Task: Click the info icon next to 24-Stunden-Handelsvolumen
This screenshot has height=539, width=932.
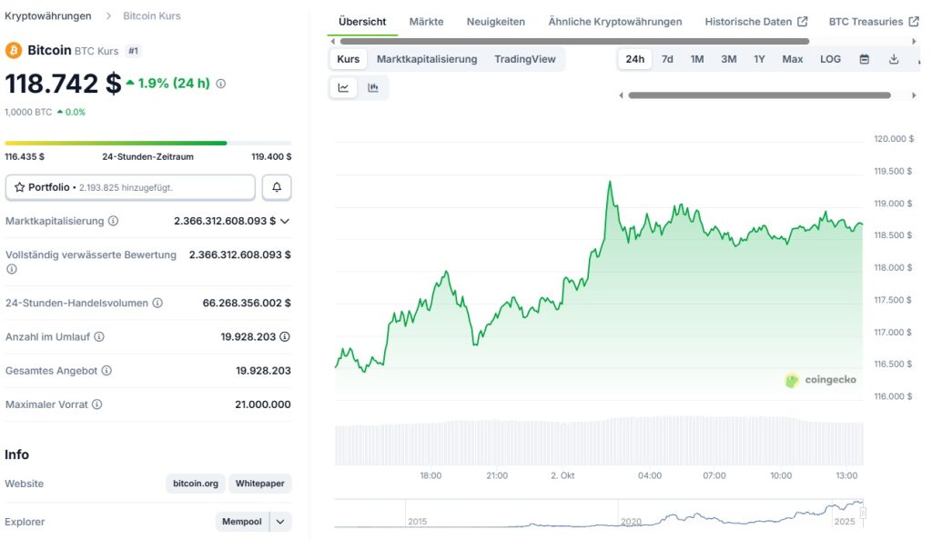Action: click(157, 303)
